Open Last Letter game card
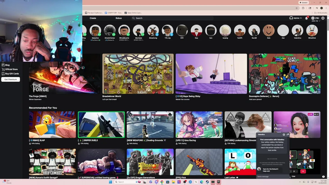This screenshot has width=329, height=185. (240, 162)
